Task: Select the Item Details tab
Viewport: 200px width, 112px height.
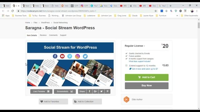Action: tap(32, 35)
